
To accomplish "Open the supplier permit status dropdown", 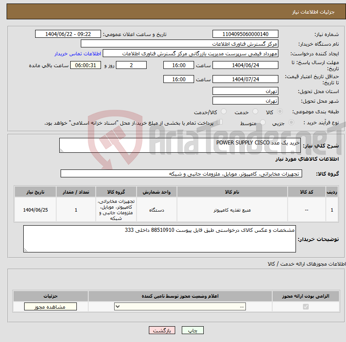I will pyautogui.click(x=180, y=307).
